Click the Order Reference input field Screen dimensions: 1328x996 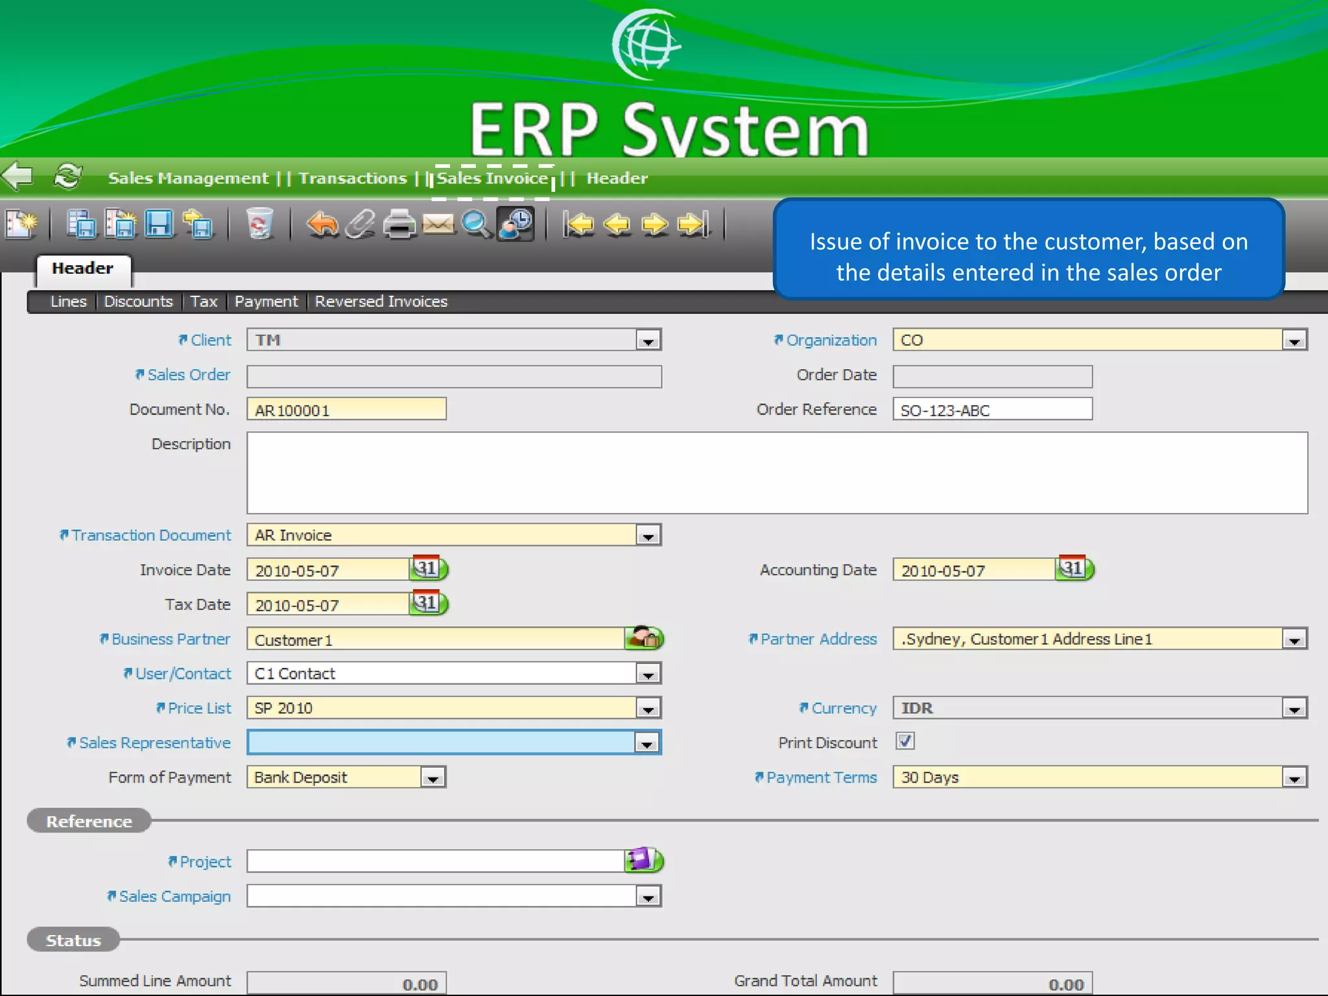point(992,409)
